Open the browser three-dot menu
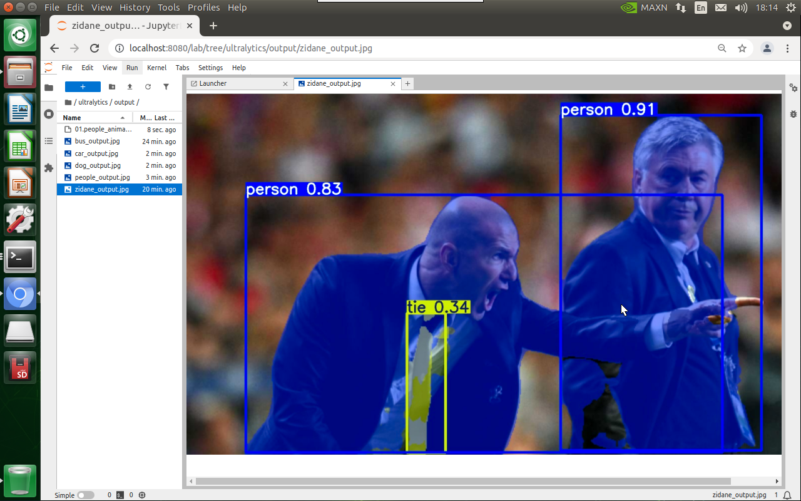 tap(787, 48)
